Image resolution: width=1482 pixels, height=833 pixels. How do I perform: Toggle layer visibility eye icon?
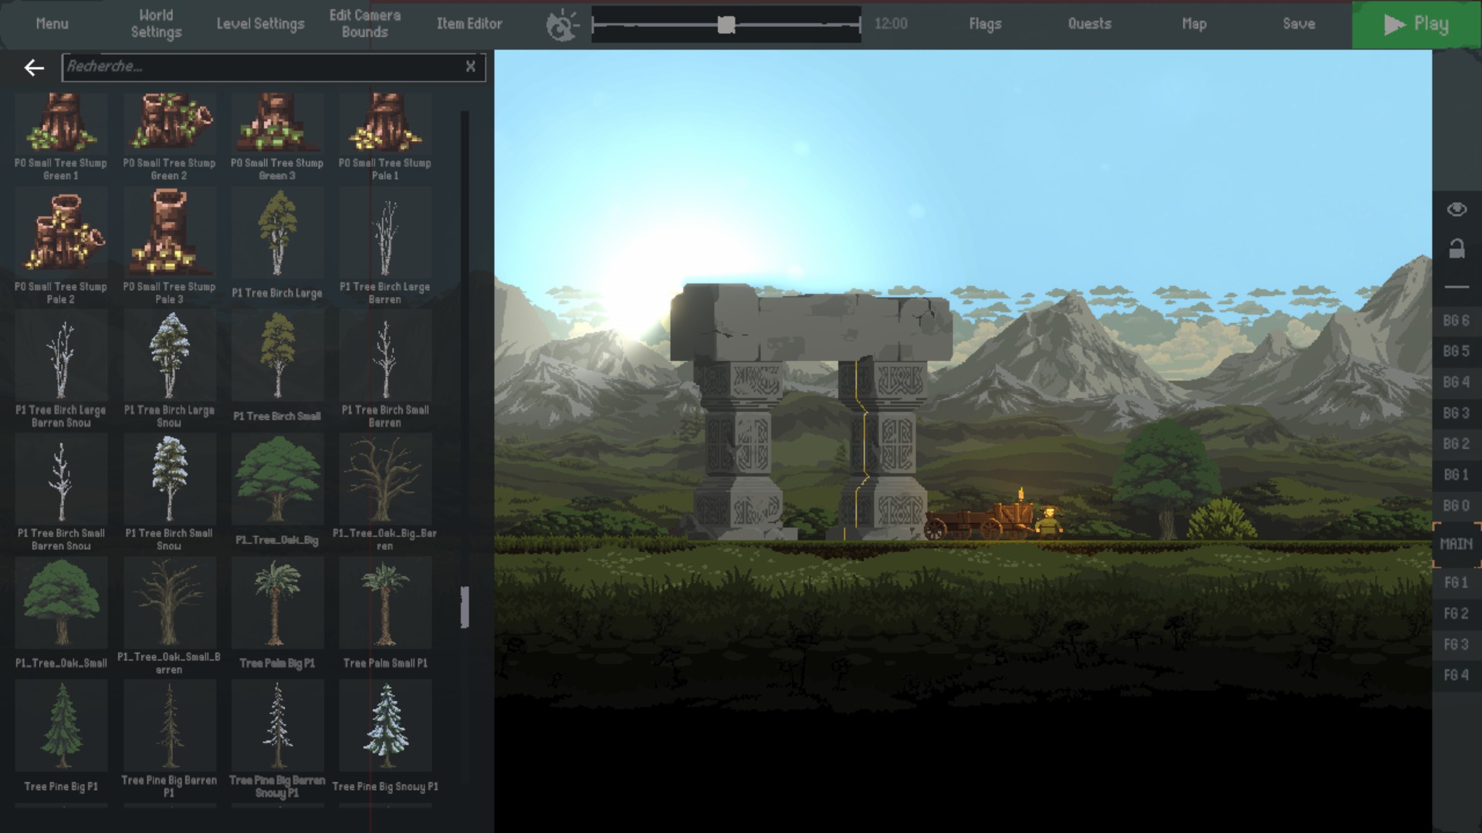1456,210
